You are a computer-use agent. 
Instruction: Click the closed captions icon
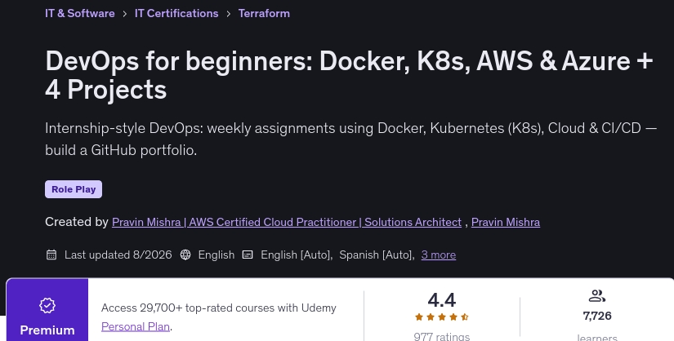pyautogui.click(x=248, y=255)
